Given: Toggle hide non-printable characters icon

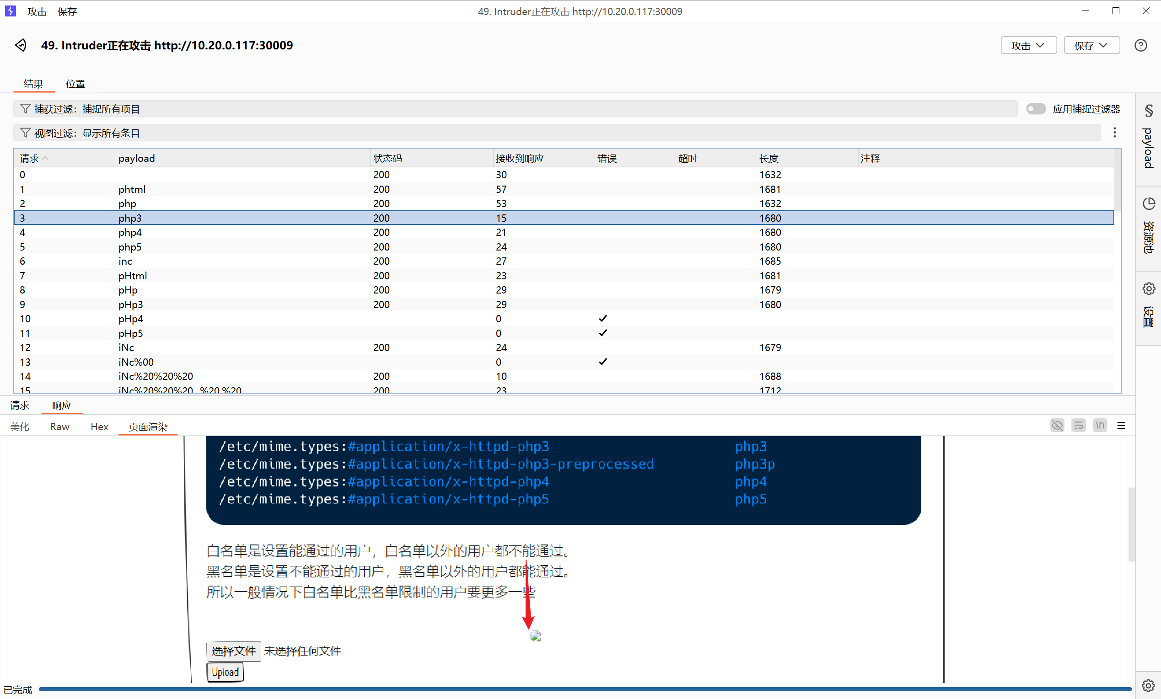Looking at the screenshot, I should (1057, 425).
